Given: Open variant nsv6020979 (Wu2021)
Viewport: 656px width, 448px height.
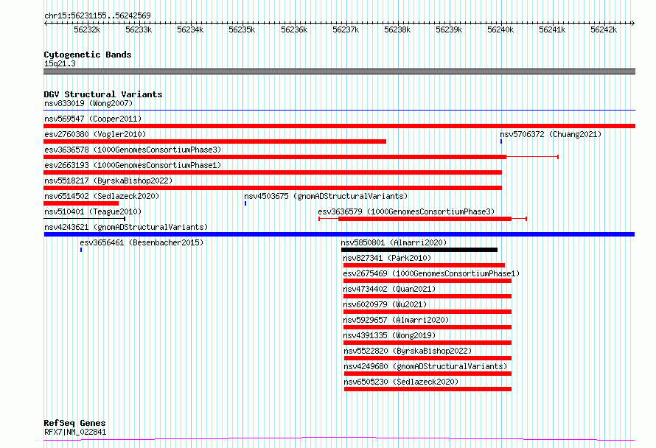Looking at the screenshot, I should coord(385,304).
